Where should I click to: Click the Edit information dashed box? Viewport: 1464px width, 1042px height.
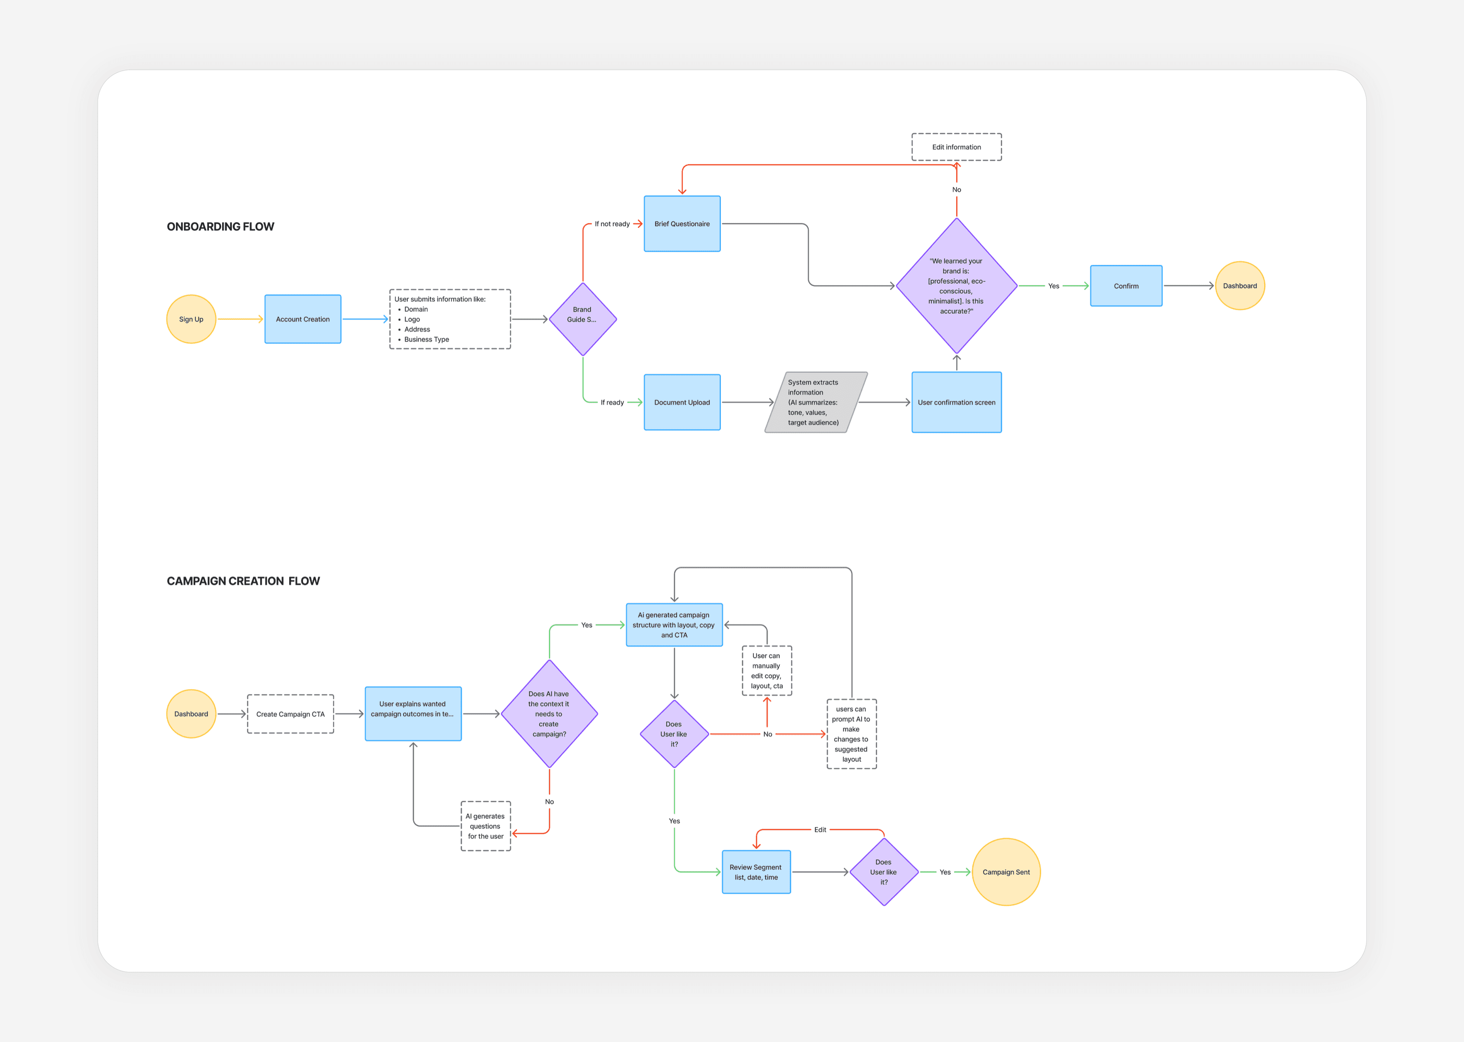(x=956, y=147)
